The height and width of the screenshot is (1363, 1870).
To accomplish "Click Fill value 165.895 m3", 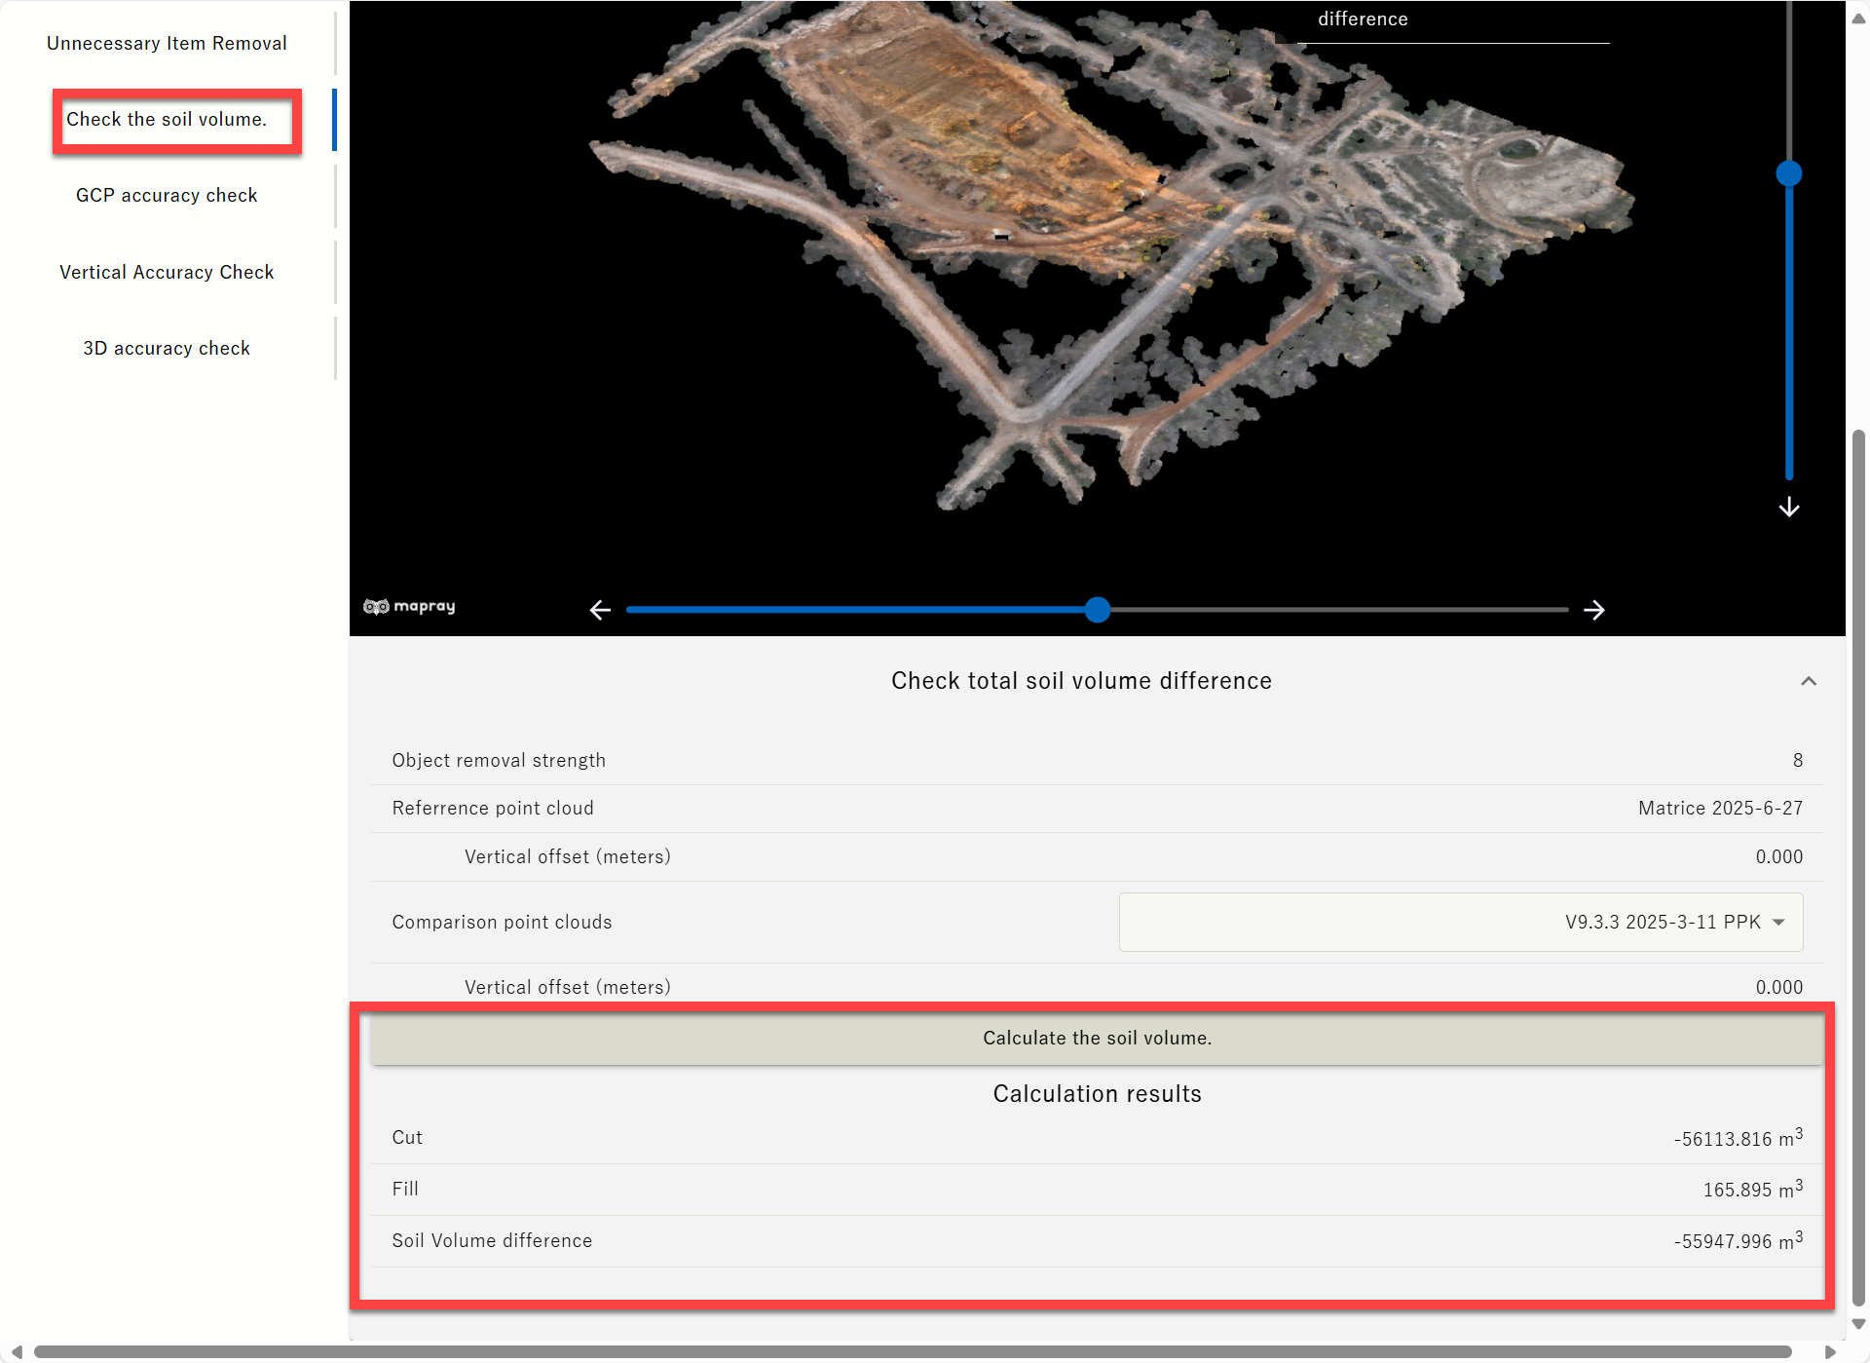I will pyautogui.click(x=1753, y=1189).
